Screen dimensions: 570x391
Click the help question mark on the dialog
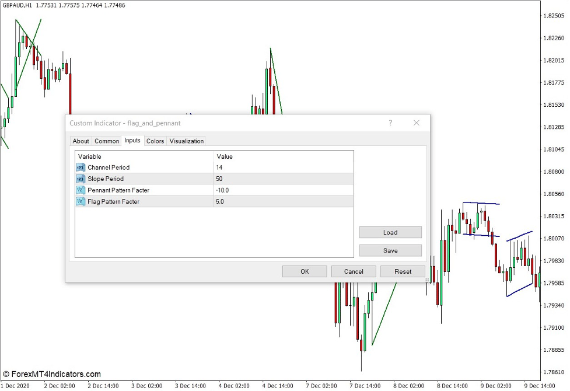390,123
